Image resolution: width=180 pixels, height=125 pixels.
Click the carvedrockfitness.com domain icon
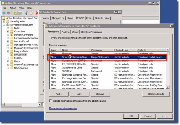(x=8, y=25)
